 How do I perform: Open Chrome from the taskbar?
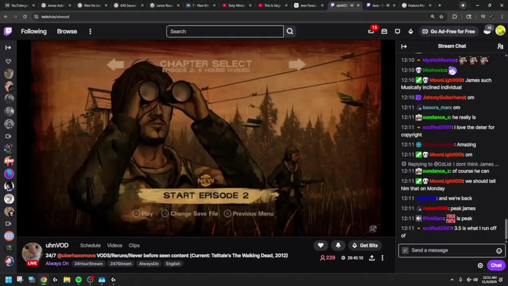click(43, 280)
